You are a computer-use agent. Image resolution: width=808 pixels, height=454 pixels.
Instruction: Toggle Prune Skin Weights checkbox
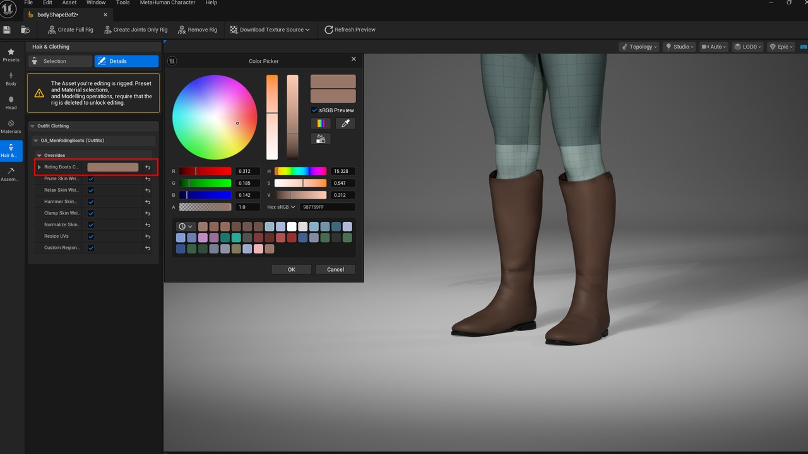[91, 178]
